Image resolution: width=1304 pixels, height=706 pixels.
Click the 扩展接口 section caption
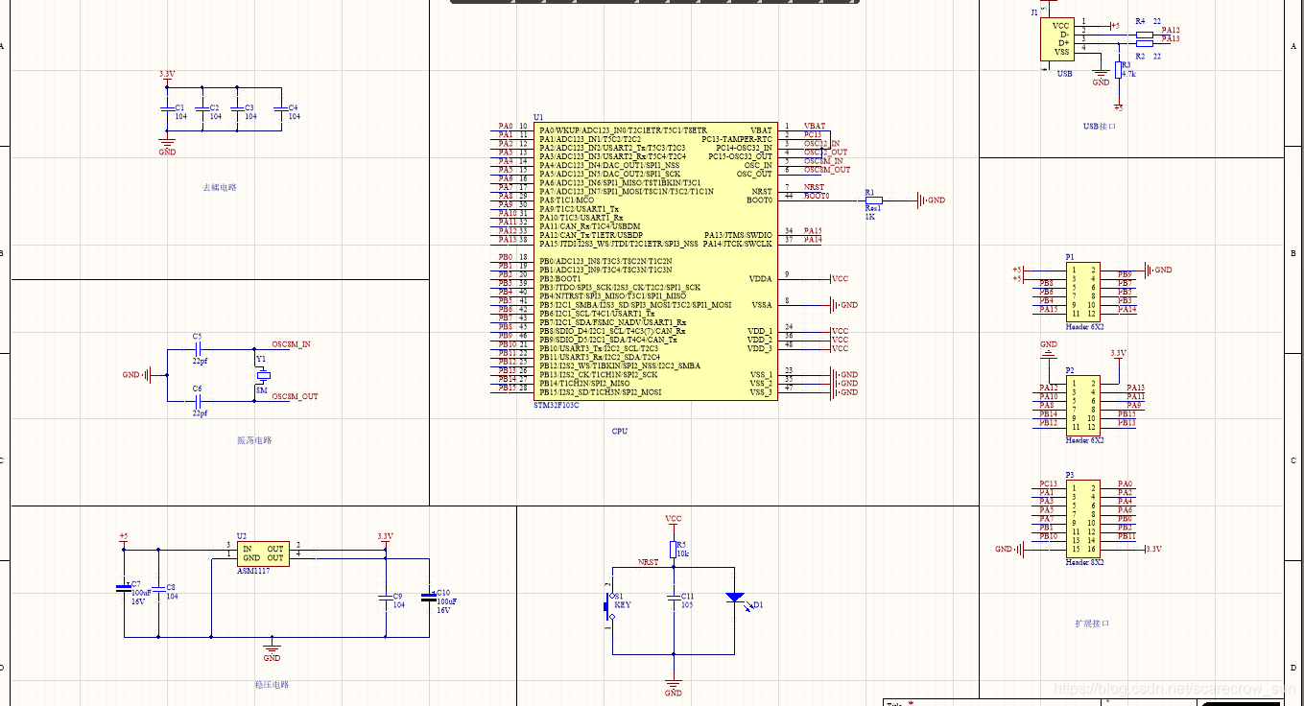tap(1092, 624)
